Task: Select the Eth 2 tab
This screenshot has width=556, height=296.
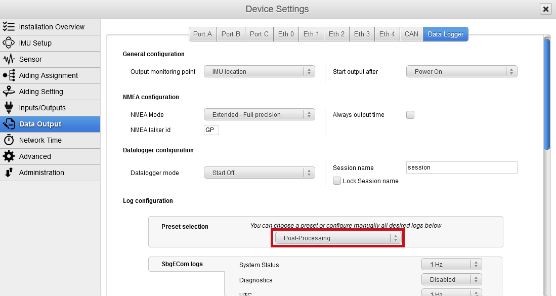Action: click(336, 34)
